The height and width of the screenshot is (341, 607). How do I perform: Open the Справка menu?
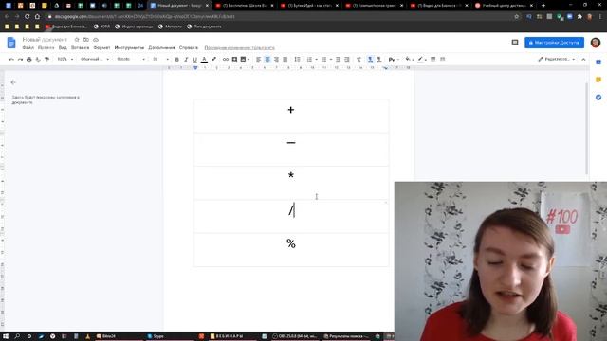point(189,48)
